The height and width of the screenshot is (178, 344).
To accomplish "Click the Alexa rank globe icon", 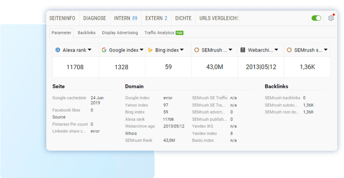I will pos(57,50).
